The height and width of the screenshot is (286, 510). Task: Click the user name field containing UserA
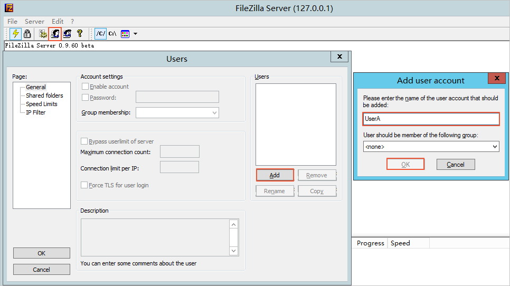431,119
